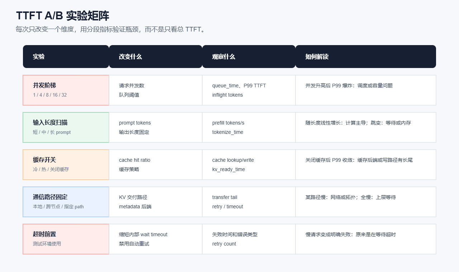
Task: Click the 'retry / timeout' text
Action: tap(228, 207)
